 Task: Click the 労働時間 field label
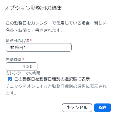[x=13, y=59]
